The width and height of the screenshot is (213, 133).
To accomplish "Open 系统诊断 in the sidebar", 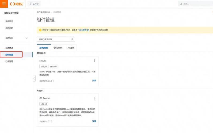I will coord(9,28).
